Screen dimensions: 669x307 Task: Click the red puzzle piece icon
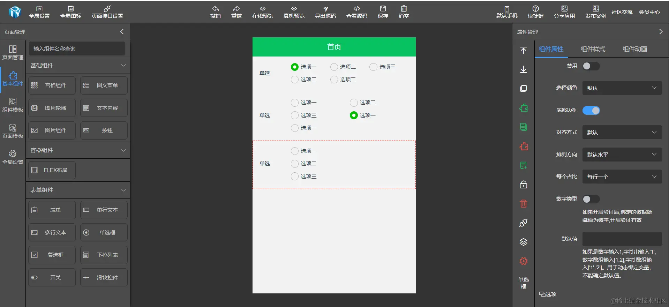coord(524,147)
